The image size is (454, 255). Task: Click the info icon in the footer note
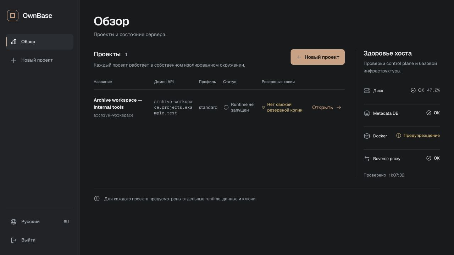pyautogui.click(x=97, y=199)
